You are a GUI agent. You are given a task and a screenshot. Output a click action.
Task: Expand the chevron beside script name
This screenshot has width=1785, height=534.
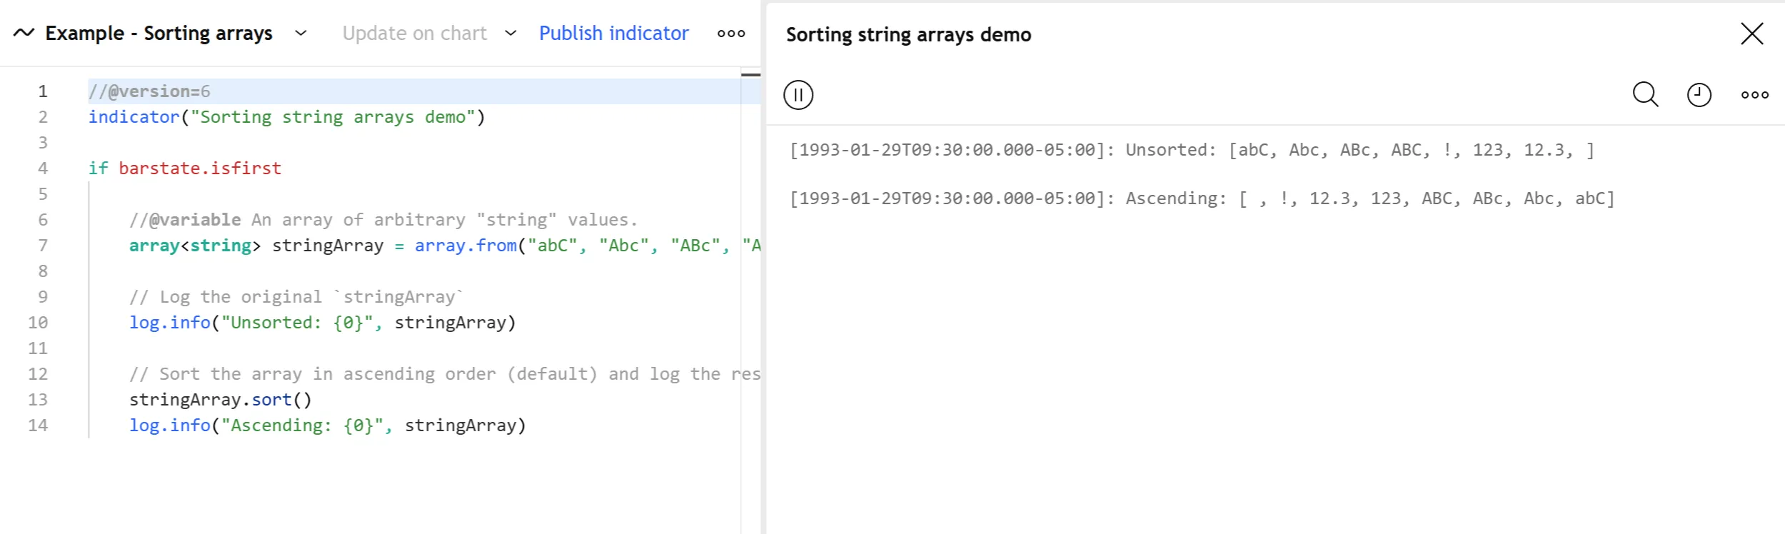(301, 33)
